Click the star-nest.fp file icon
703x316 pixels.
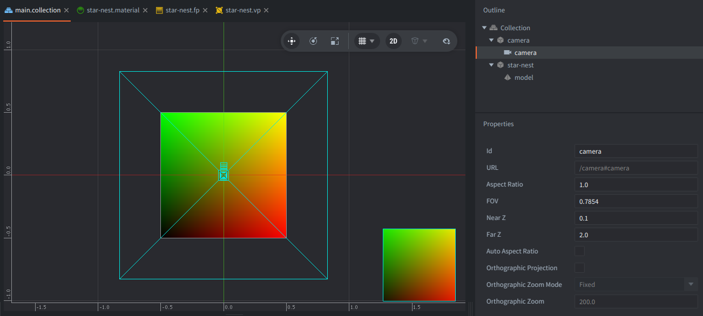point(159,10)
